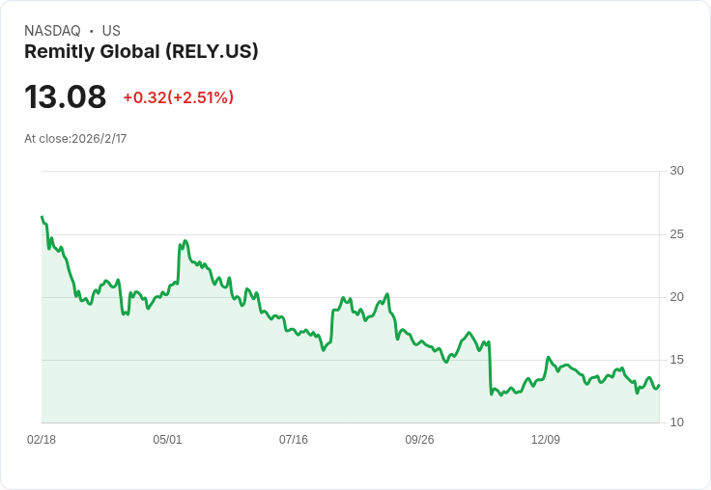
Task: Click the 13.08 current price
Action: pyautogui.click(x=66, y=96)
